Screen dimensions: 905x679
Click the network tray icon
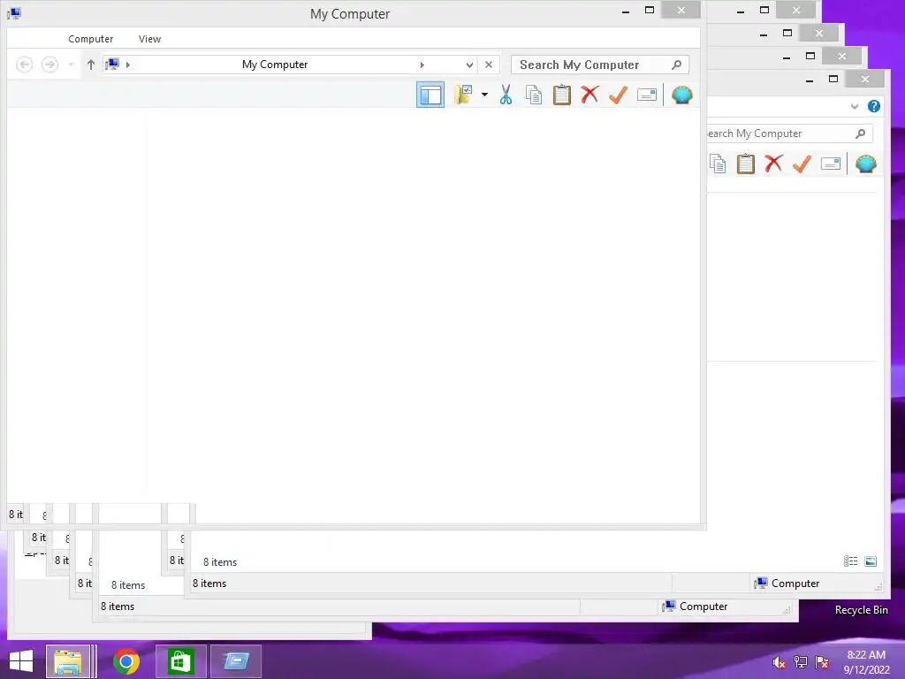point(801,662)
